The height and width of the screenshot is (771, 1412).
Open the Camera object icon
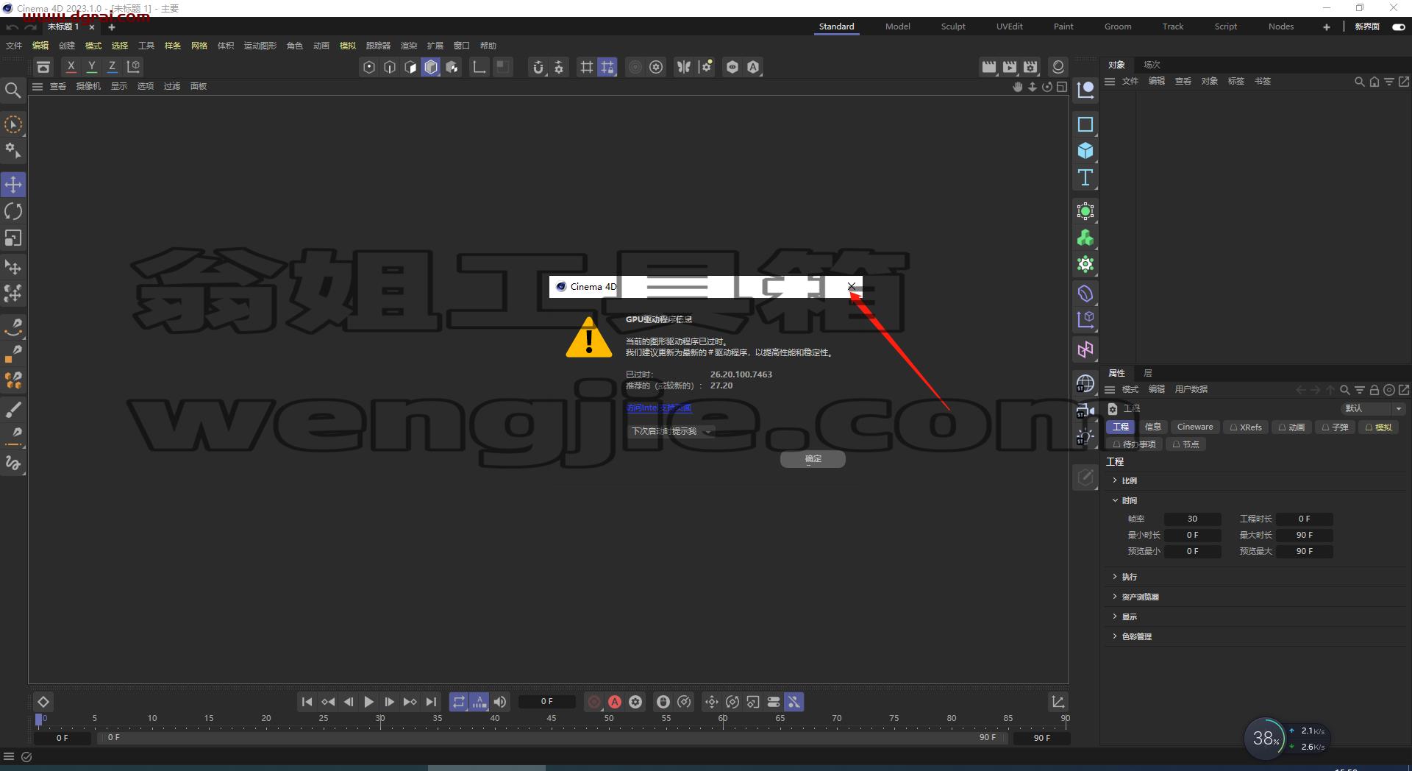[1085, 410]
